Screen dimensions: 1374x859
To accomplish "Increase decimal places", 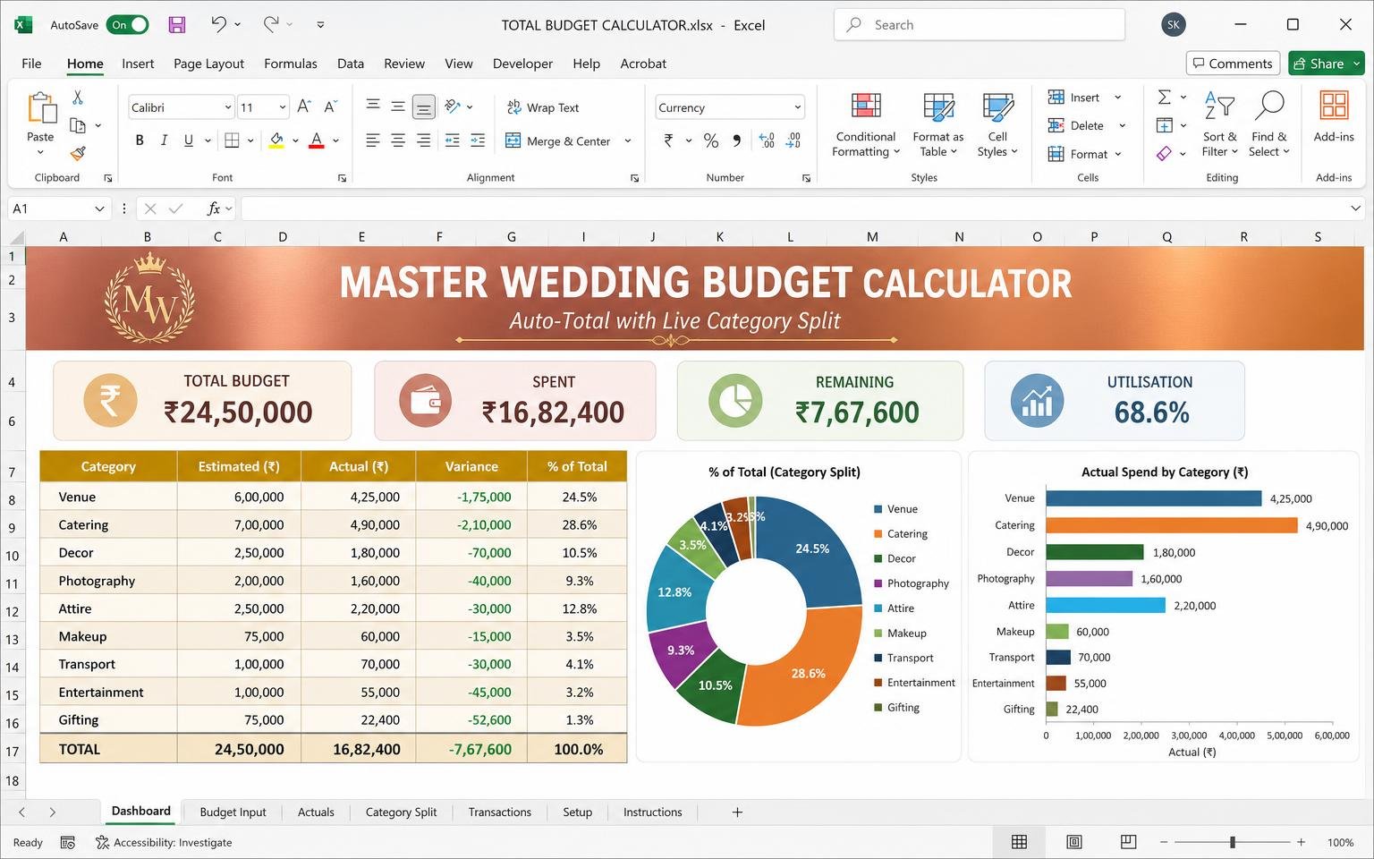I will [767, 140].
